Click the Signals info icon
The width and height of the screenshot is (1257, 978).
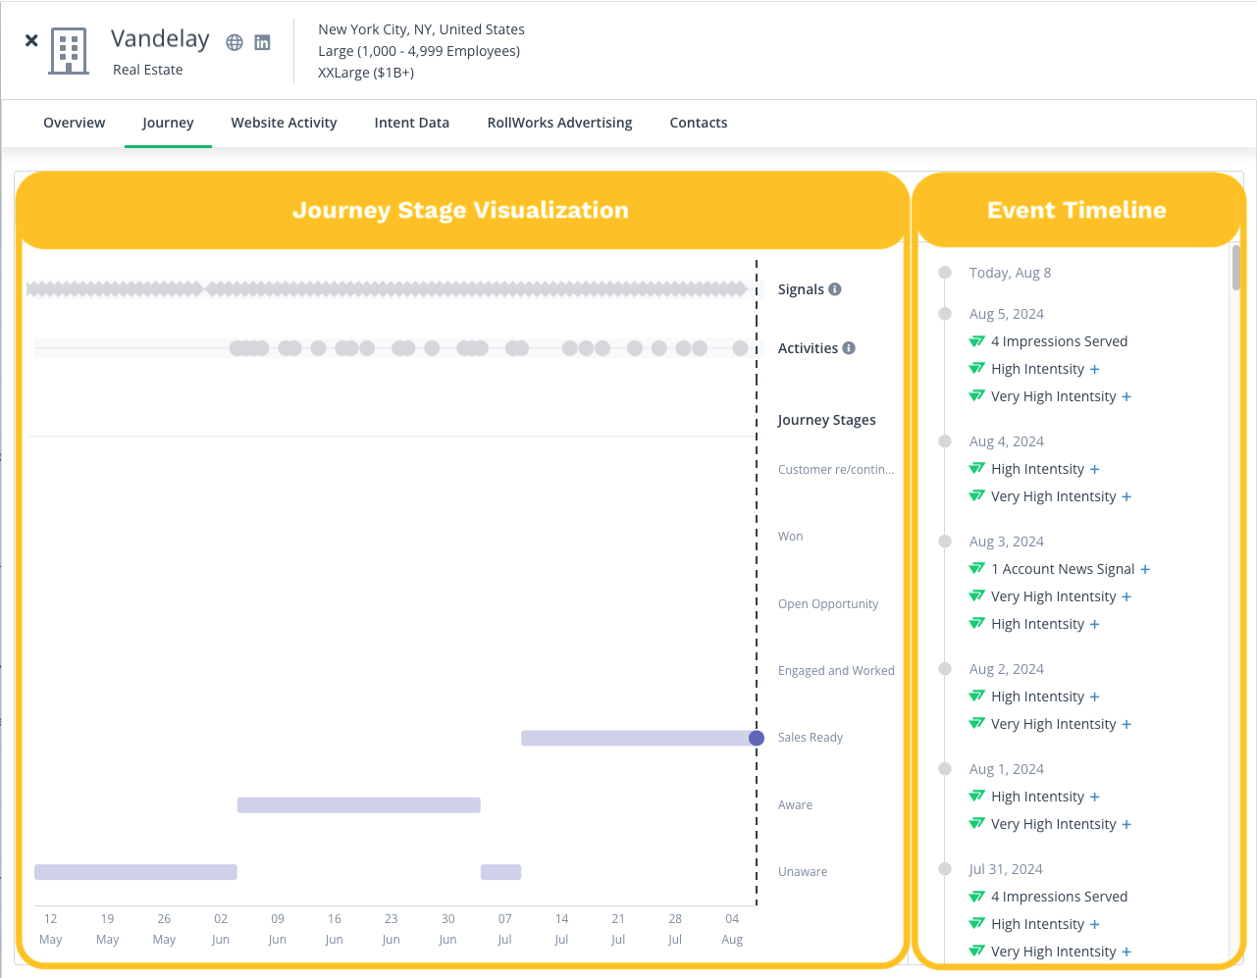coord(835,289)
